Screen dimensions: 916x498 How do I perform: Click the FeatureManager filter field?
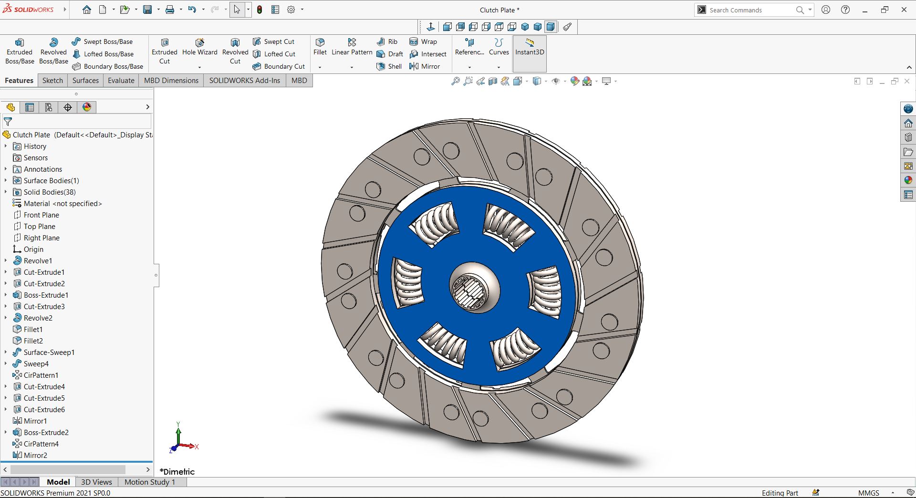click(x=76, y=121)
